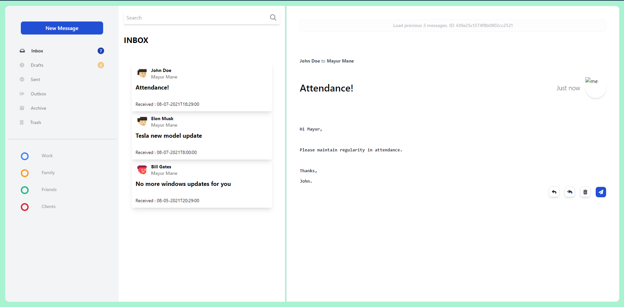Load previous 3 messages
This screenshot has width=624, height=307.
(x=453, y=25)
